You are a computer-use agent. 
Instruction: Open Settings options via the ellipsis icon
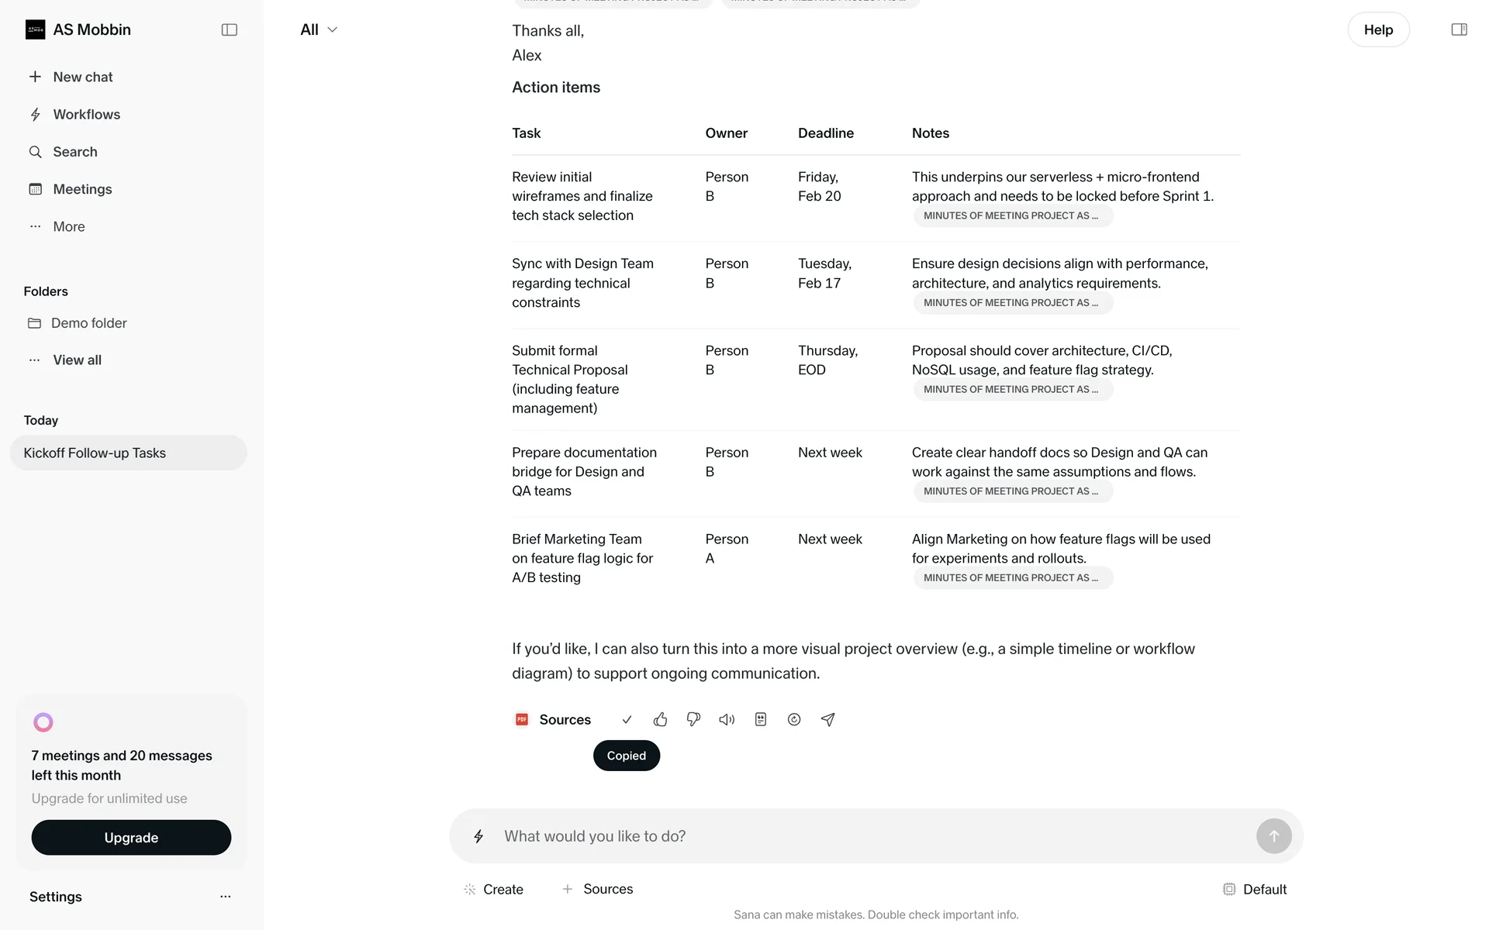tap(225, 897)
